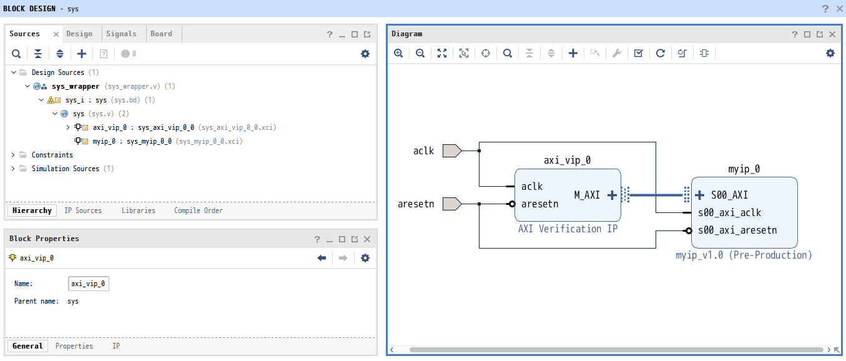The width and height of the screenshot is (846, 361).
Task: Validate the block design
Action: click(638, 53)
